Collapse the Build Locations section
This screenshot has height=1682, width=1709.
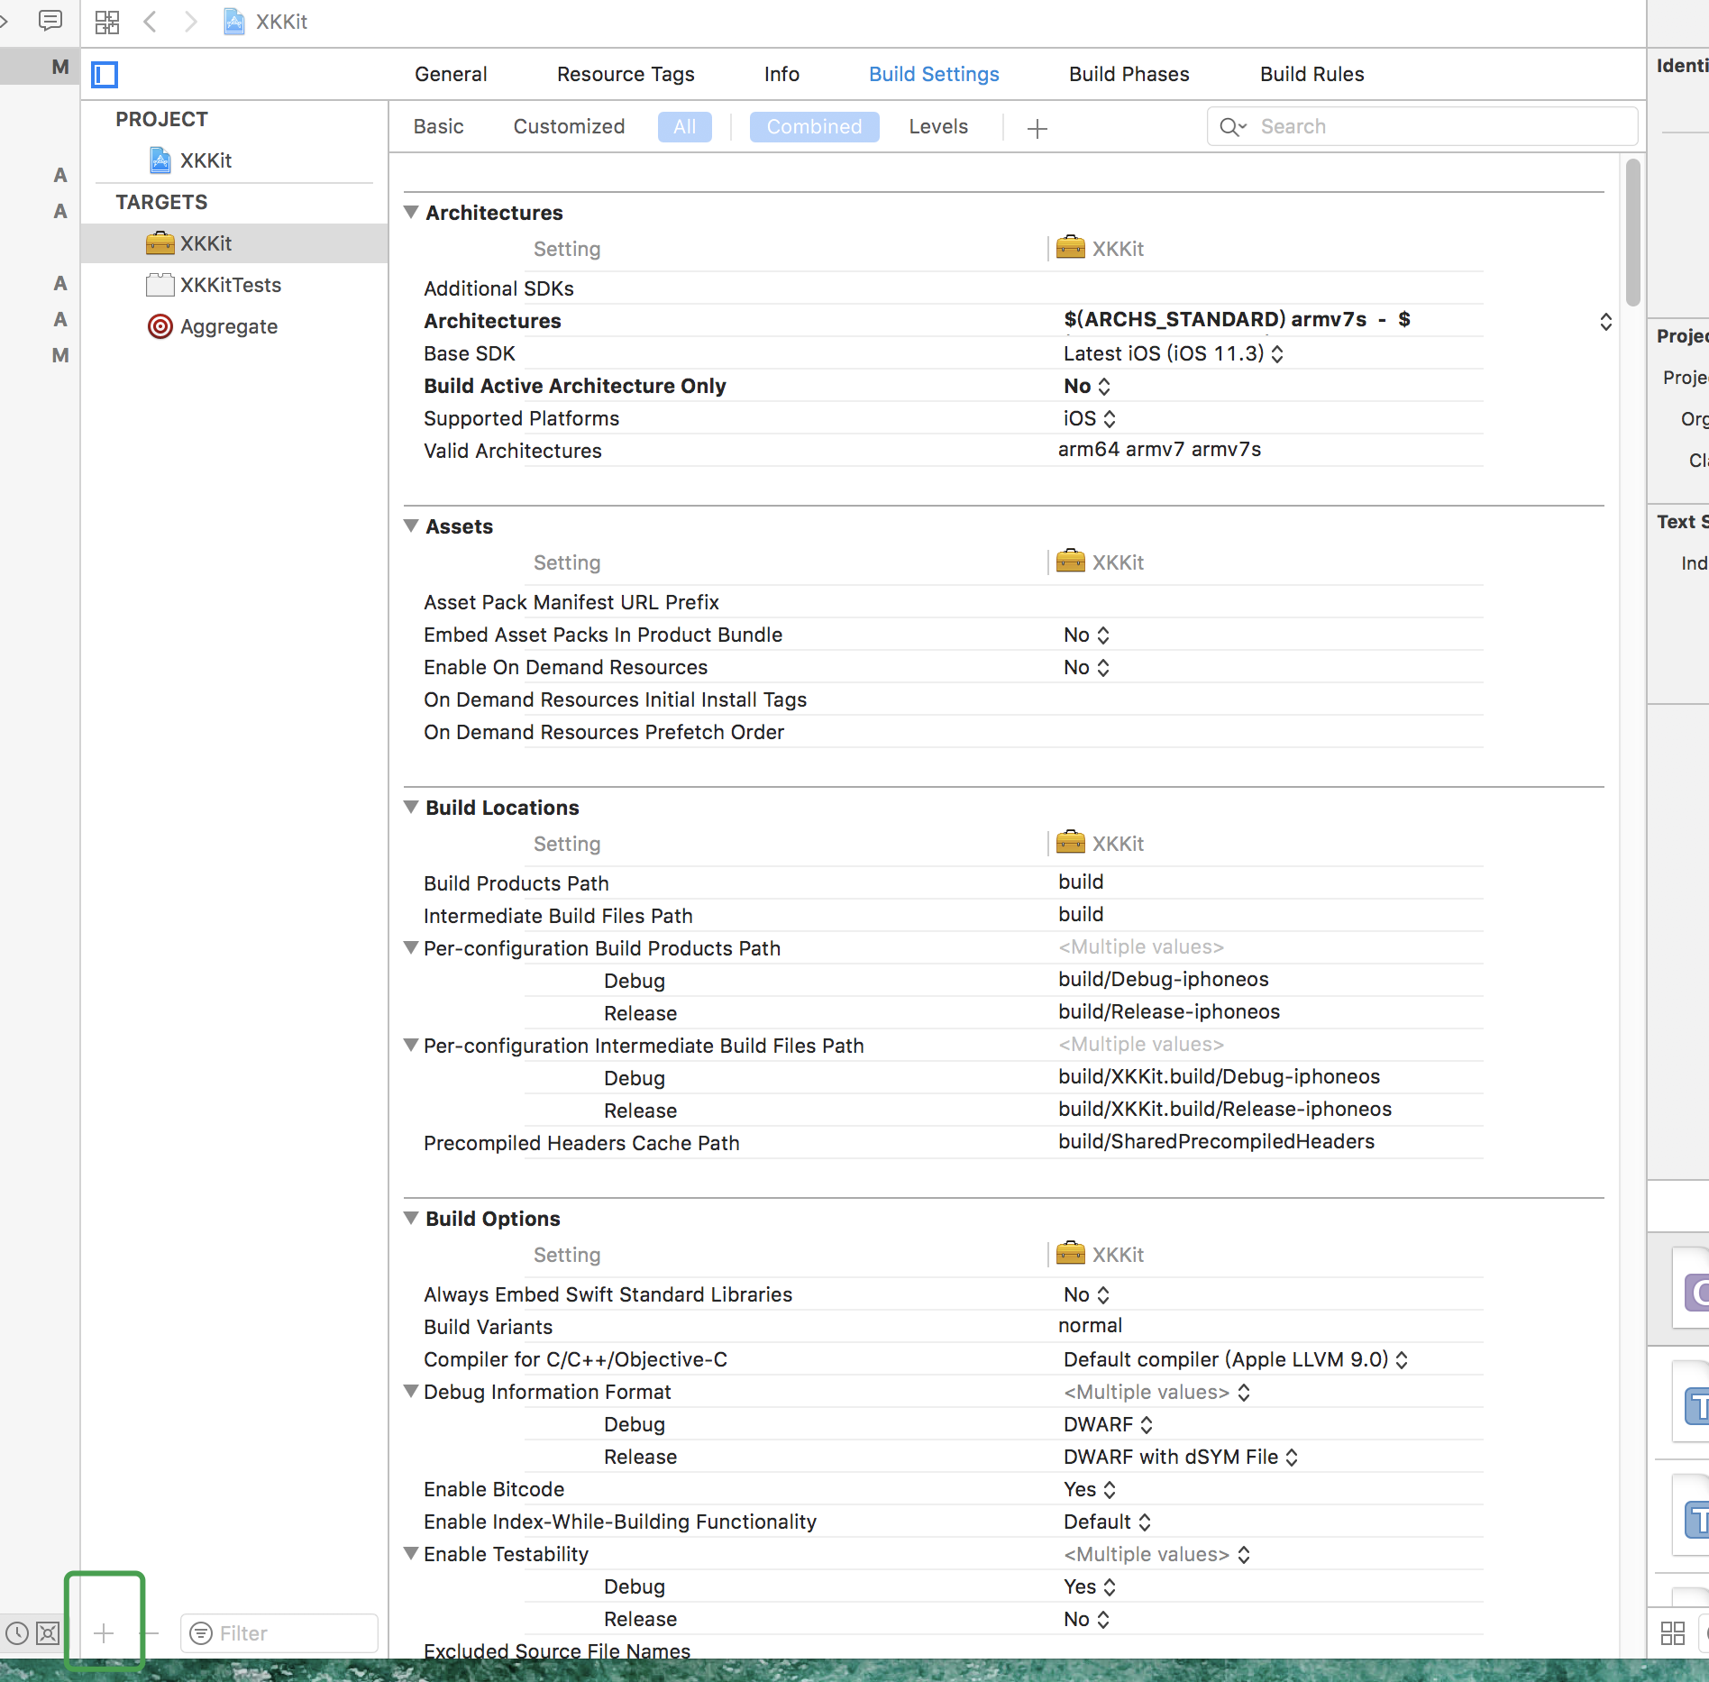coord(411,807)
